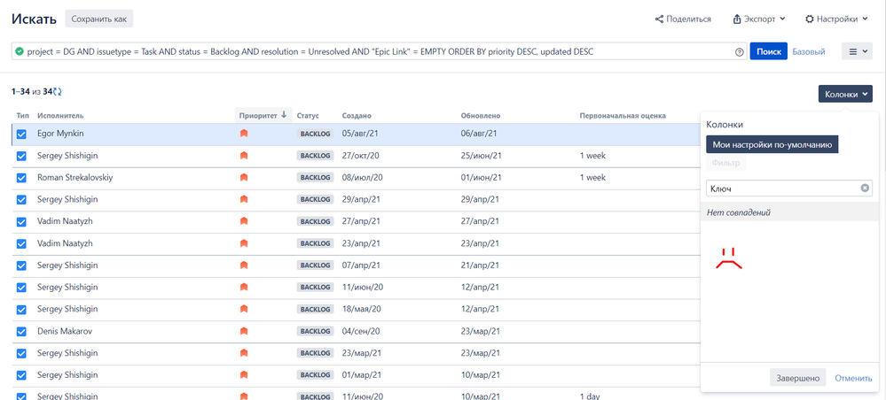Click inside the JQL query field
Screen dimensions: 886x400
pyautogui.click(x=379, y=52)
